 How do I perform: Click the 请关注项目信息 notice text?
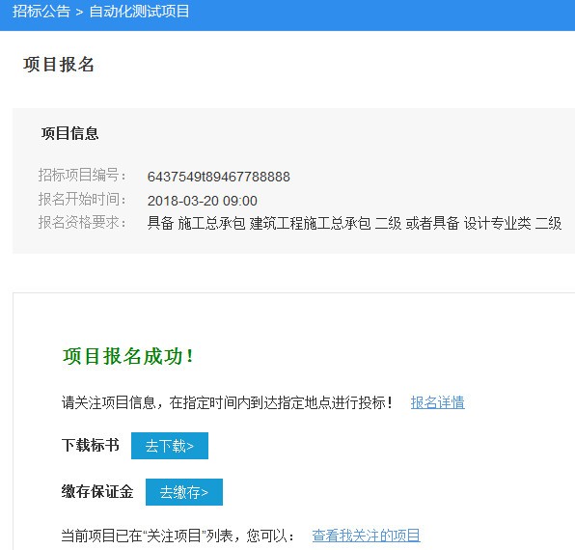pos(227,402)
